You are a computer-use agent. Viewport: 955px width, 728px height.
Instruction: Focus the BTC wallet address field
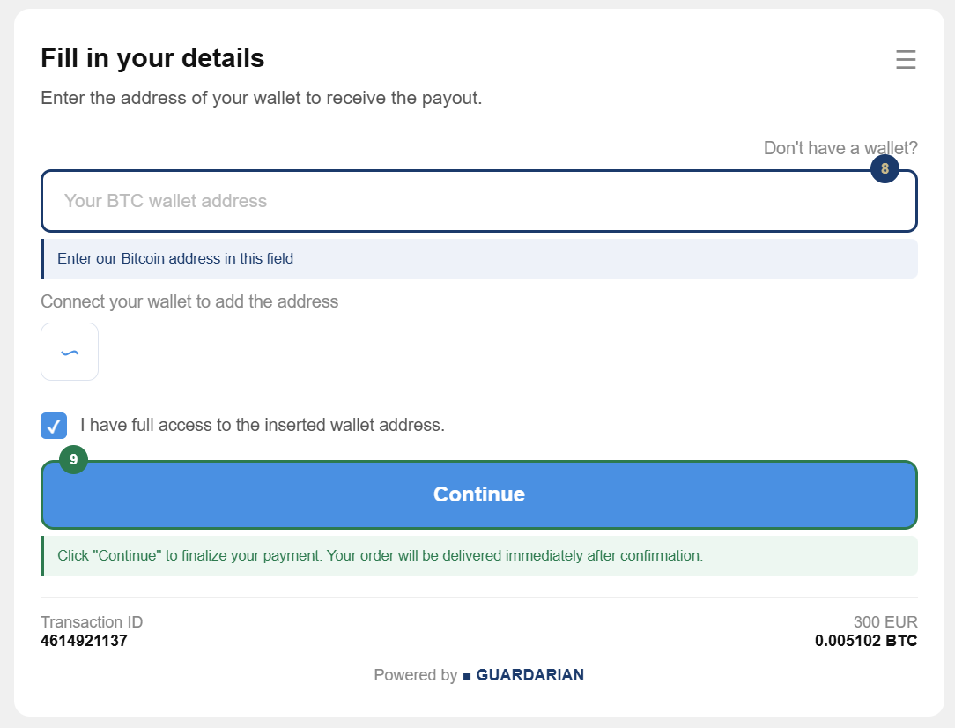tap(478, 201)
